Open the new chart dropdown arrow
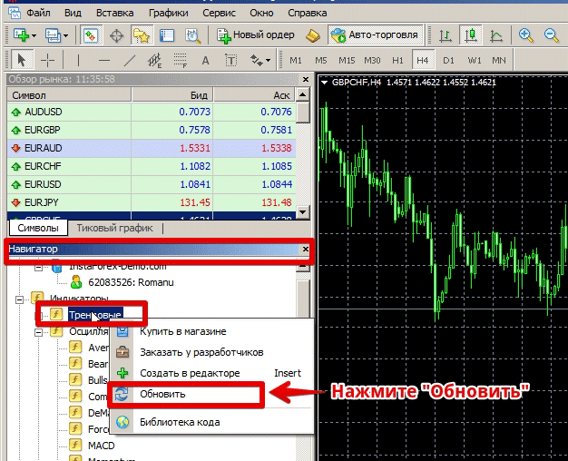This screenshot has height=461, width=568. 33,35
